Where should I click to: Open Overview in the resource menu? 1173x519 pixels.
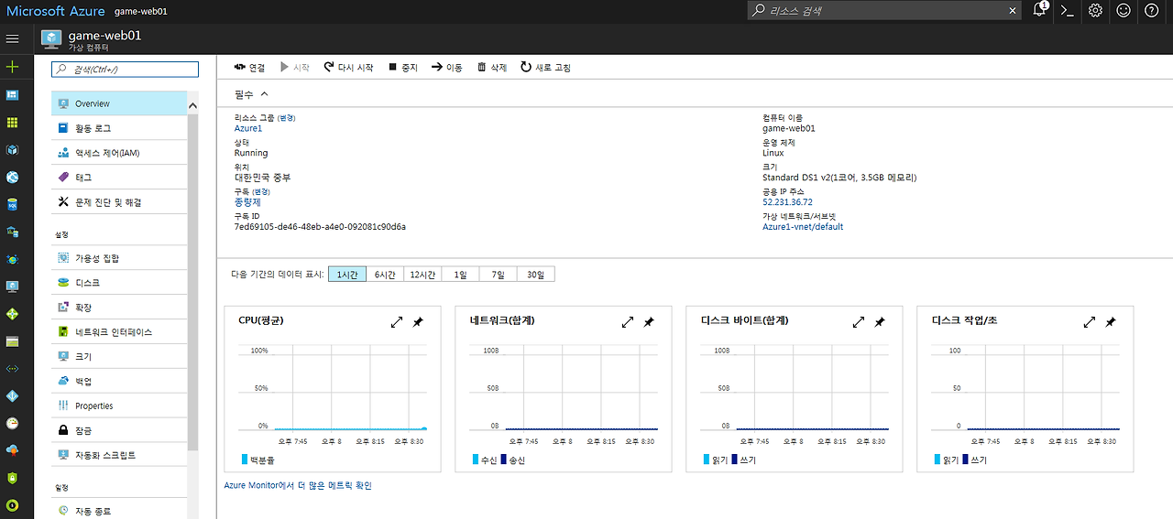click(119, 103)
